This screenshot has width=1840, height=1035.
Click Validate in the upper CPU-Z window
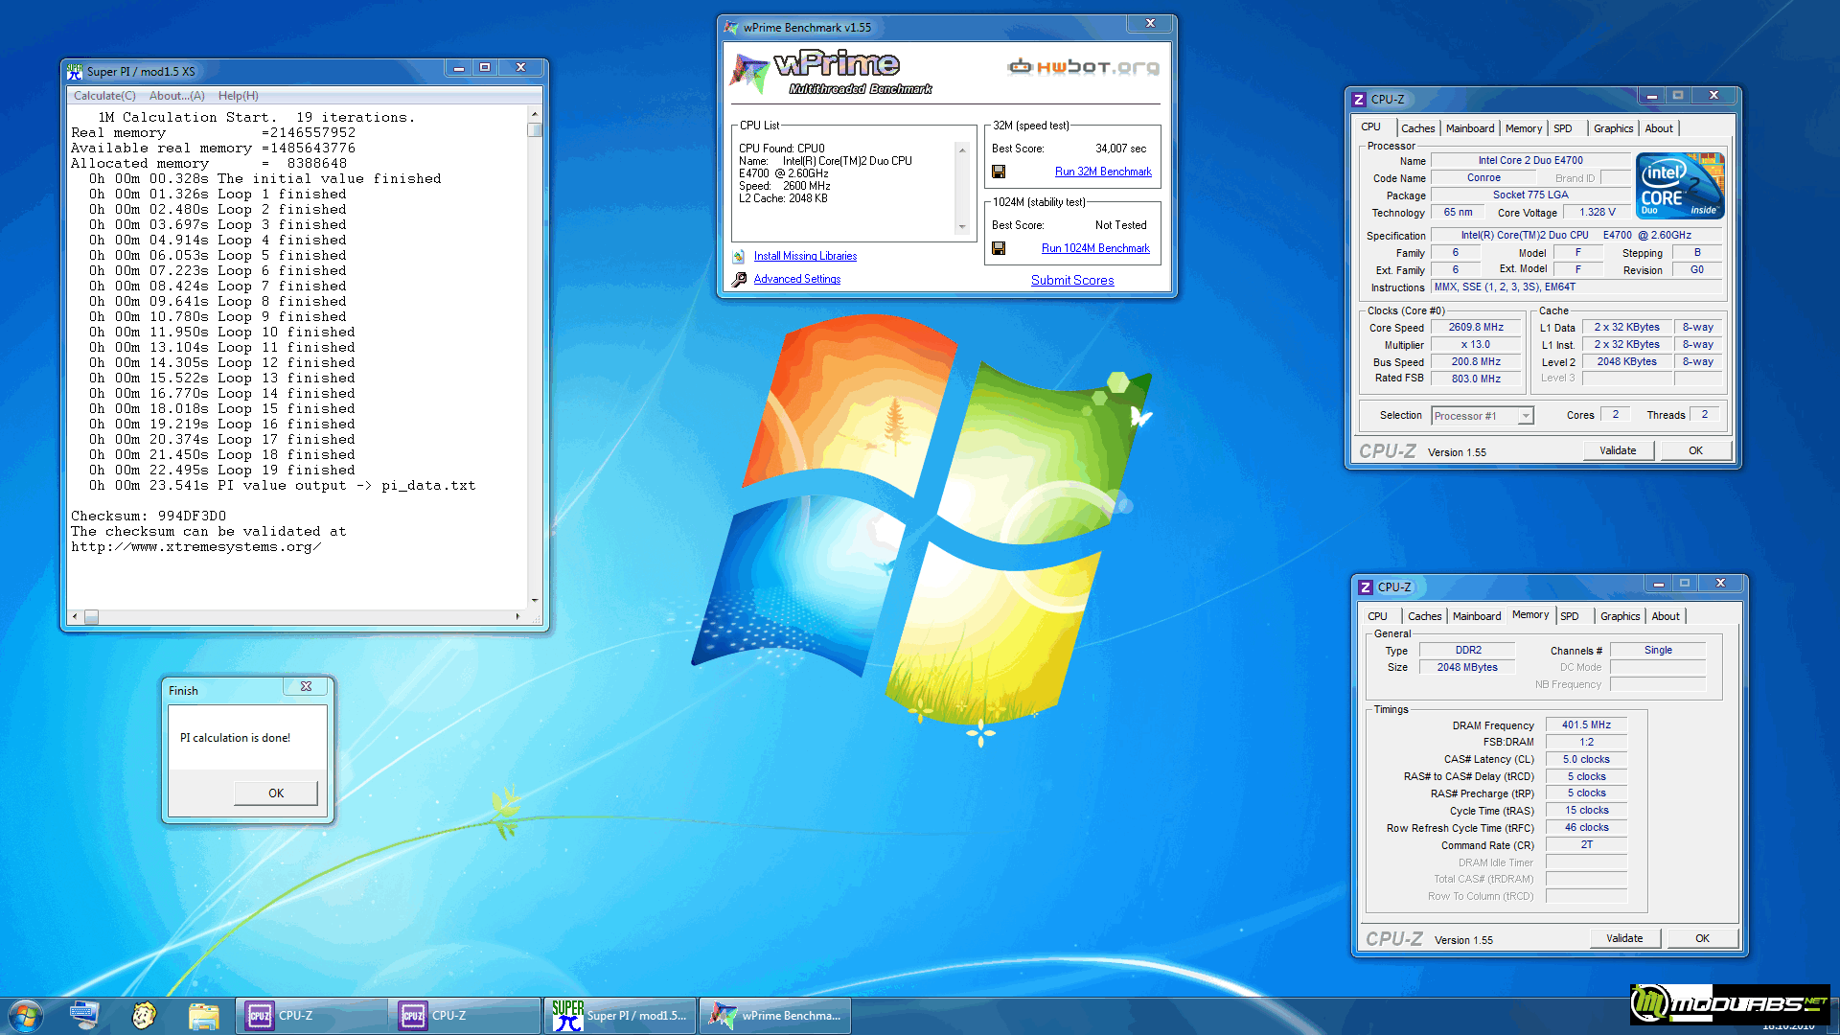click(1618, 450)
